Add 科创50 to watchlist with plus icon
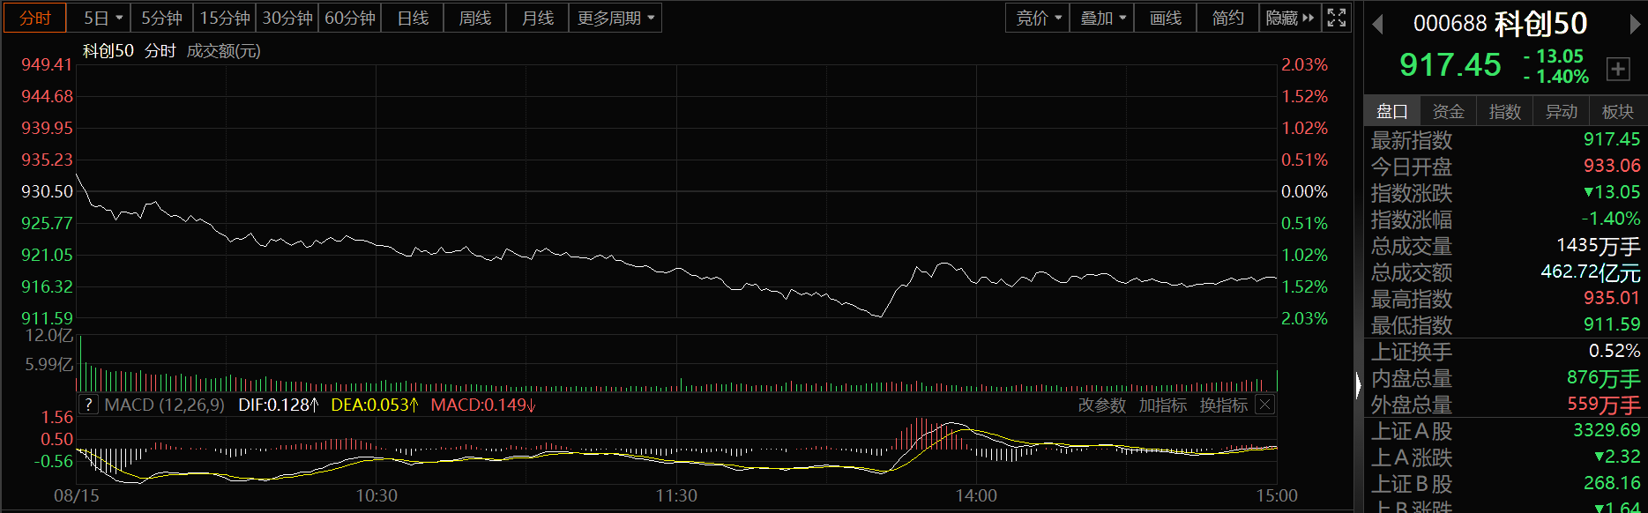Viewport: 1648px width, 513px height. 1618,69
